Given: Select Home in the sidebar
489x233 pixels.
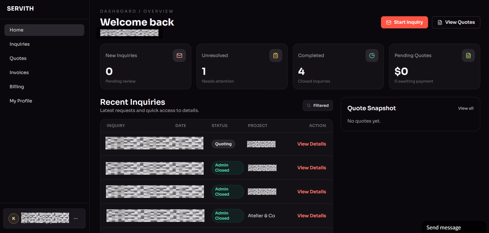Looking at the screenshot, I should coord(17,30).
